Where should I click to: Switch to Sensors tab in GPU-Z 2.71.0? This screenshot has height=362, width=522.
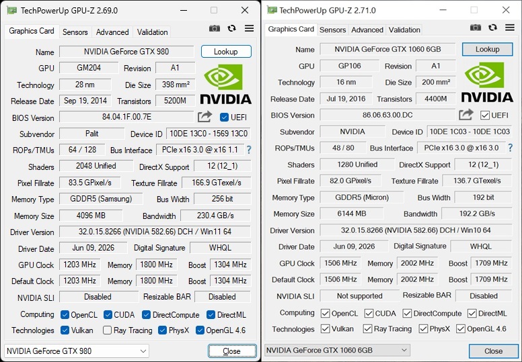coord(332,30)
